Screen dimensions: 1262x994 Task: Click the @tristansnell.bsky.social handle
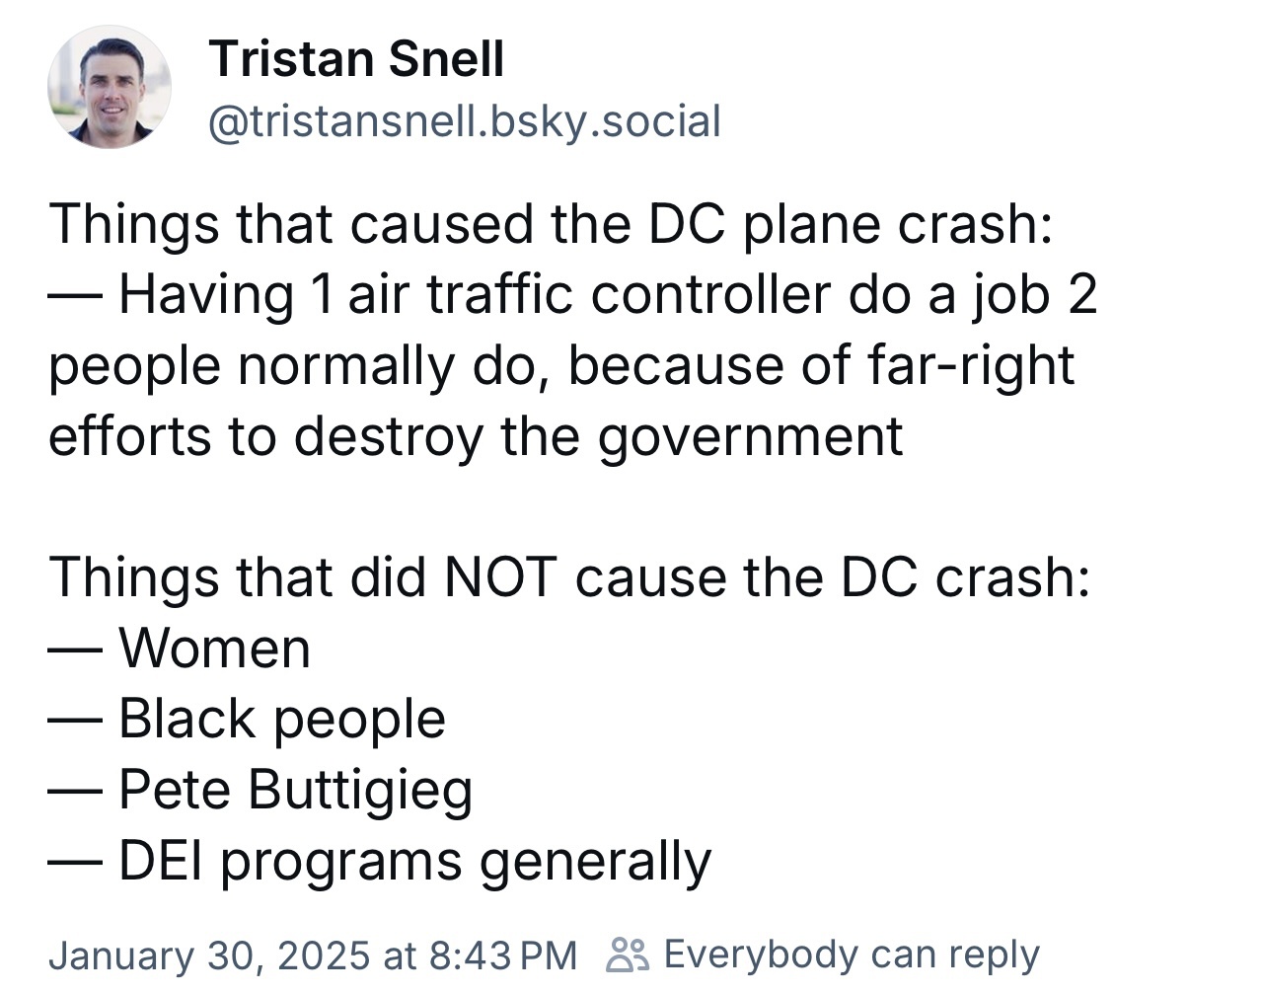465,121
